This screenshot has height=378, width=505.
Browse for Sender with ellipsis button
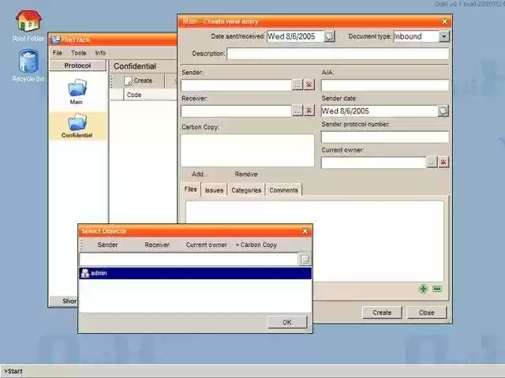[x=297, y=85]
